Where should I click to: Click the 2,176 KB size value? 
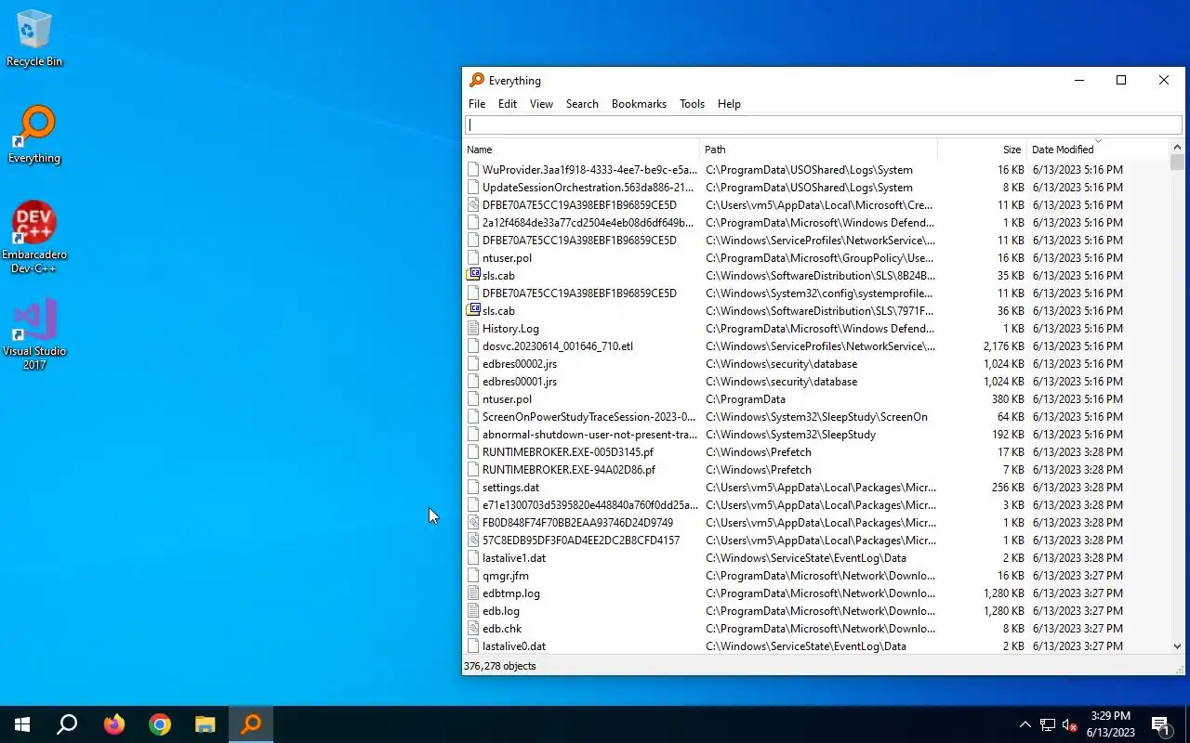1003,346
